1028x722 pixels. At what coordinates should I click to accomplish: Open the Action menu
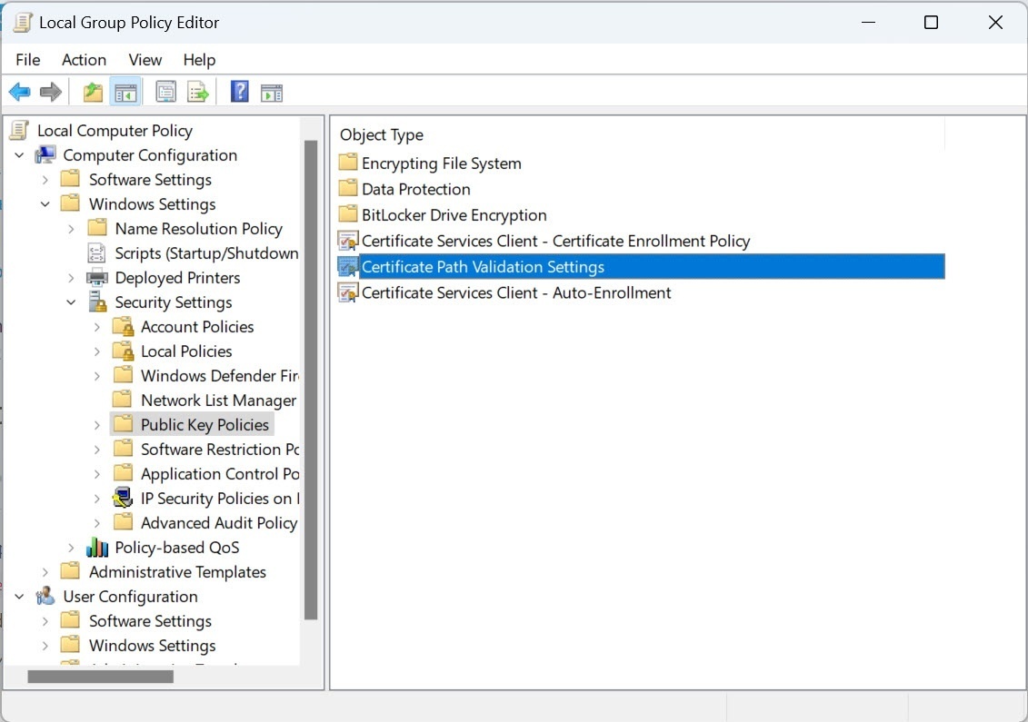(84, 60)
